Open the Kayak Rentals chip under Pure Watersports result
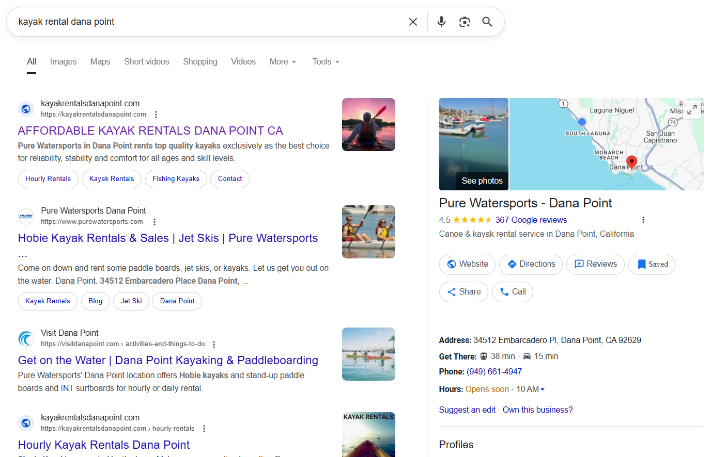The height and width of the screenshot is (457, 711). pos(48,301)
